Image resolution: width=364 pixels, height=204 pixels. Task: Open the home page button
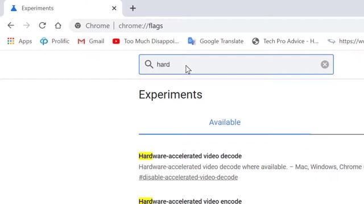point(58,25)
